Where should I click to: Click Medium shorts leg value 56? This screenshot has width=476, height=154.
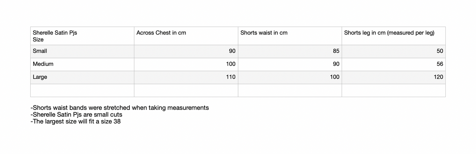439,64
